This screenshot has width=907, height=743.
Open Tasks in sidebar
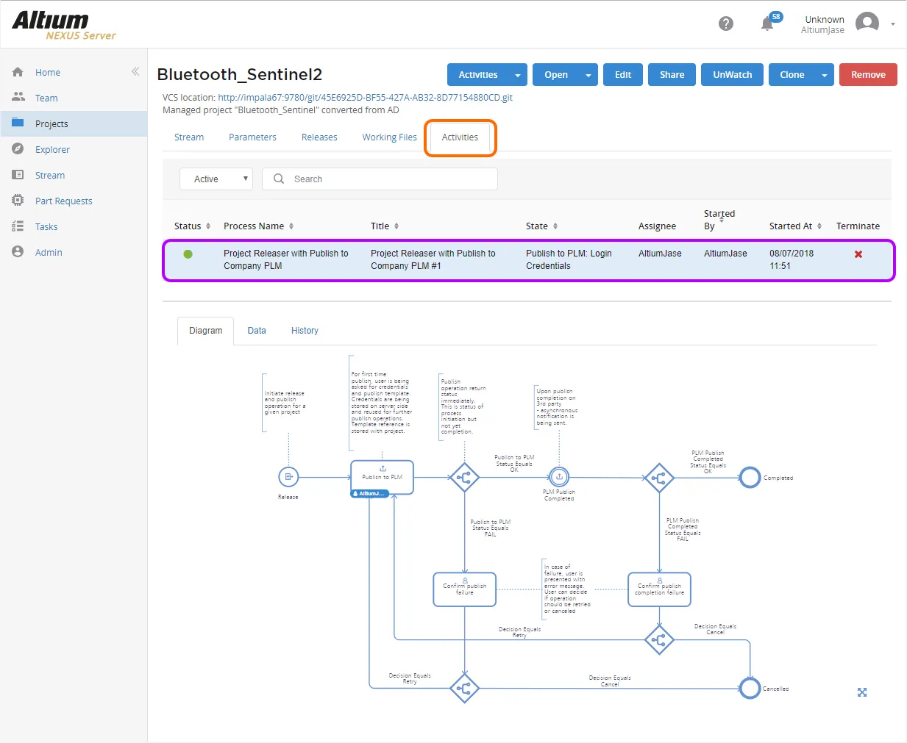(x=46, y=227)
